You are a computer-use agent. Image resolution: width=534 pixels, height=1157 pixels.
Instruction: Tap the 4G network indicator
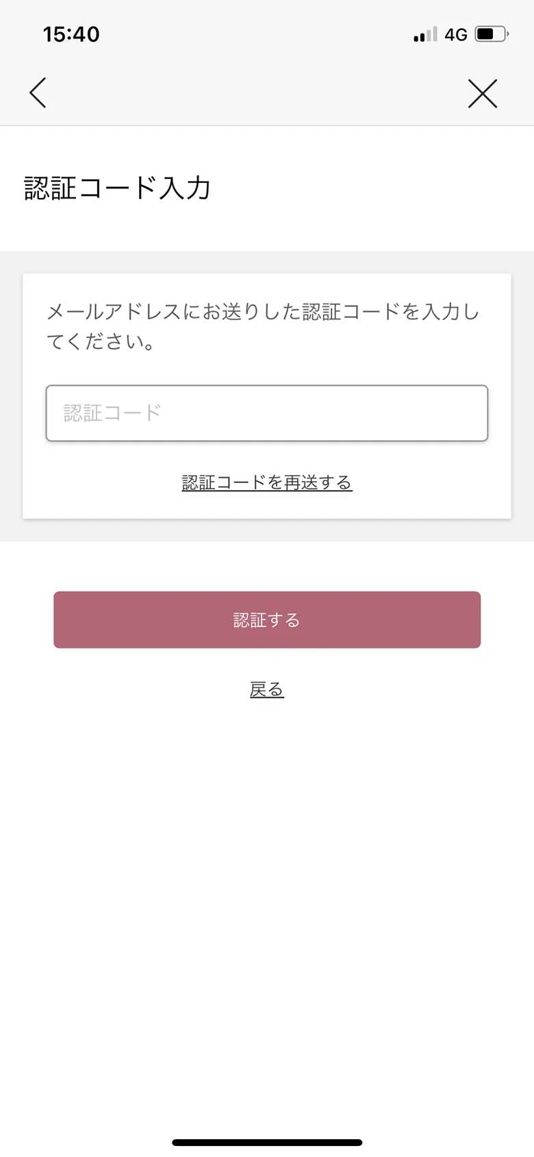click(455, 34)
